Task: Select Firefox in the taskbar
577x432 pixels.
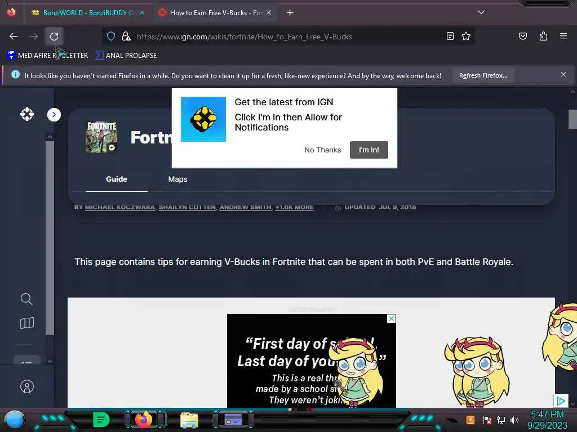Action: tap(144, 420)
